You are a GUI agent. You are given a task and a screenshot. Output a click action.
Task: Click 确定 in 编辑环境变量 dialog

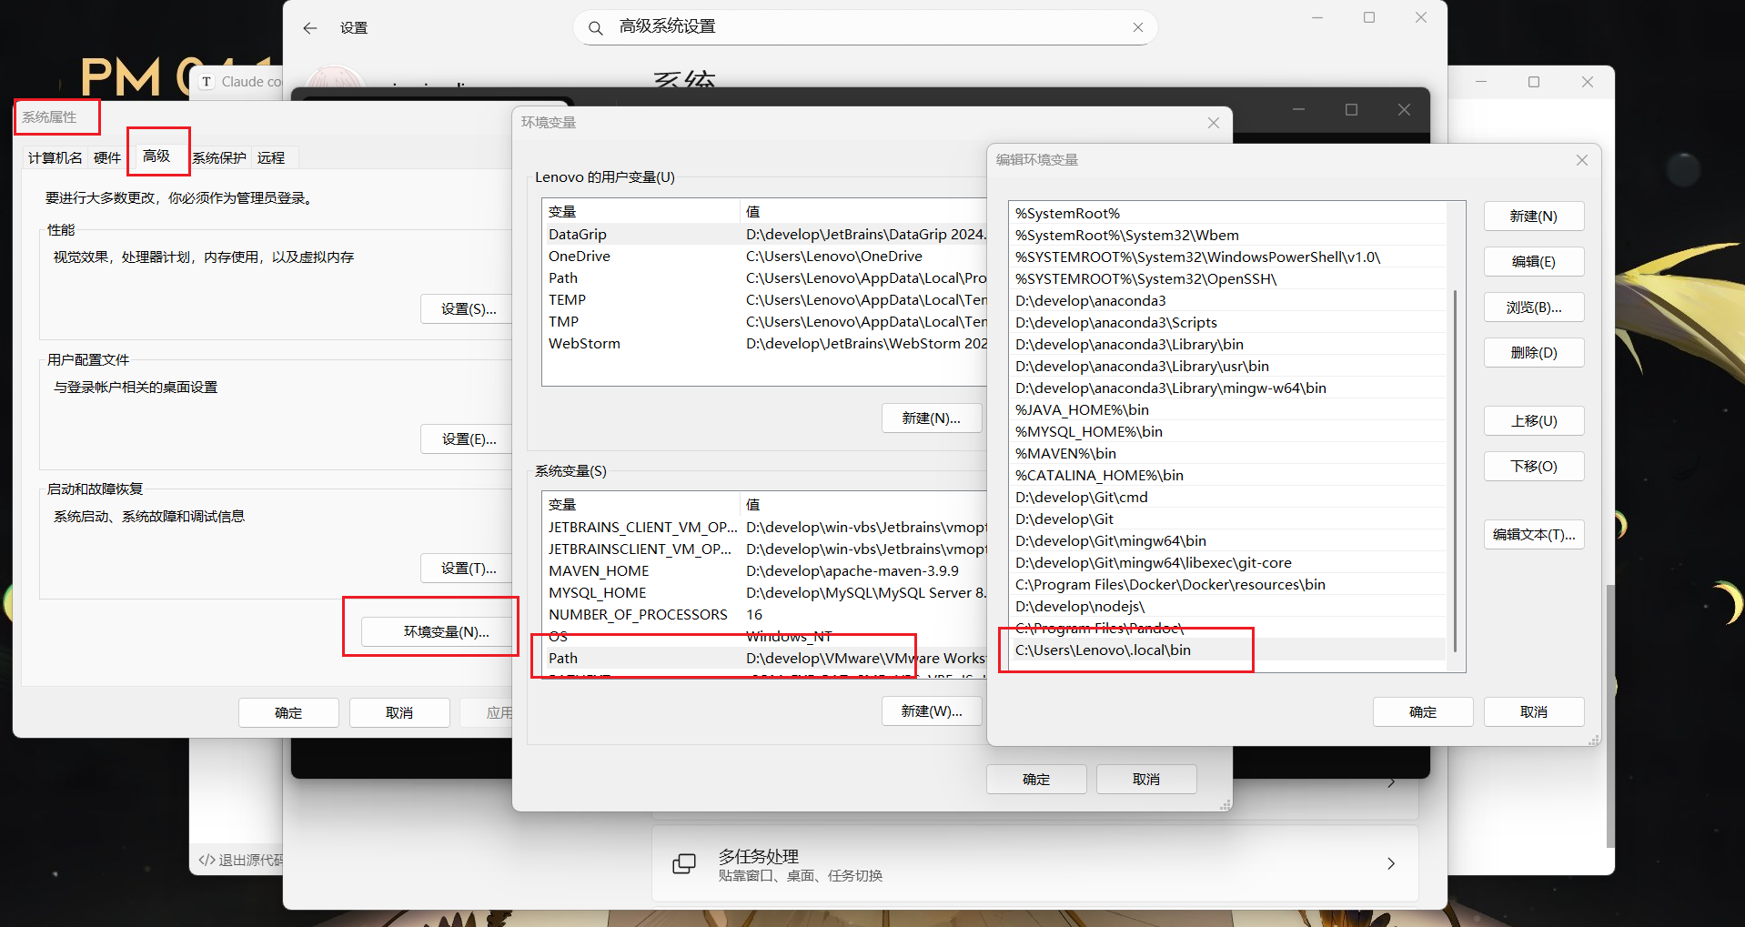[1423, 712]
